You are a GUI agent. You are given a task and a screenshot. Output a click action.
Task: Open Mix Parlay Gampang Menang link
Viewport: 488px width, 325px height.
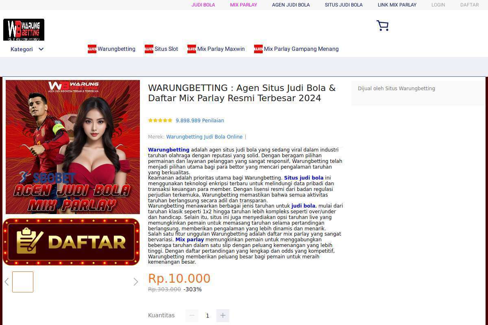(x=301, y=49)
